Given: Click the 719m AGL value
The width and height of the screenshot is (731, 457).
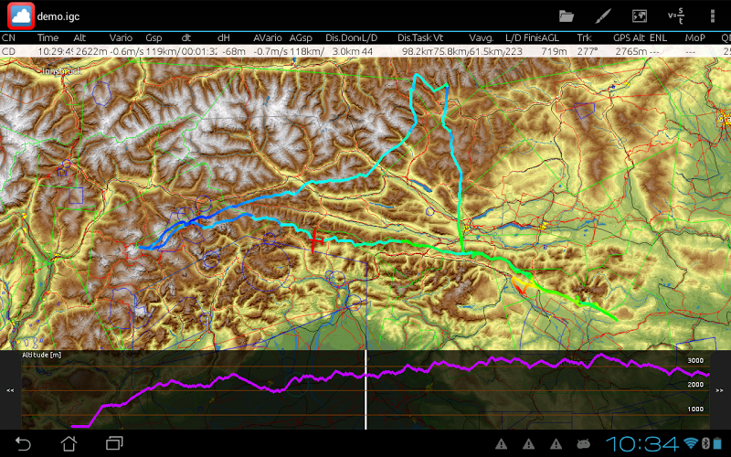Looking at the screenshot, I should [554, 51].
